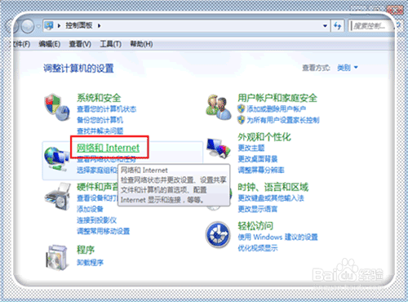Click 使用 Windows 建议的设置 link
Image resolution: width=408 pixels, height=302 pixels.
point(277,237)
